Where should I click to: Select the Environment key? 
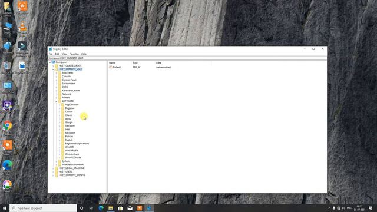tap(68, 84)
